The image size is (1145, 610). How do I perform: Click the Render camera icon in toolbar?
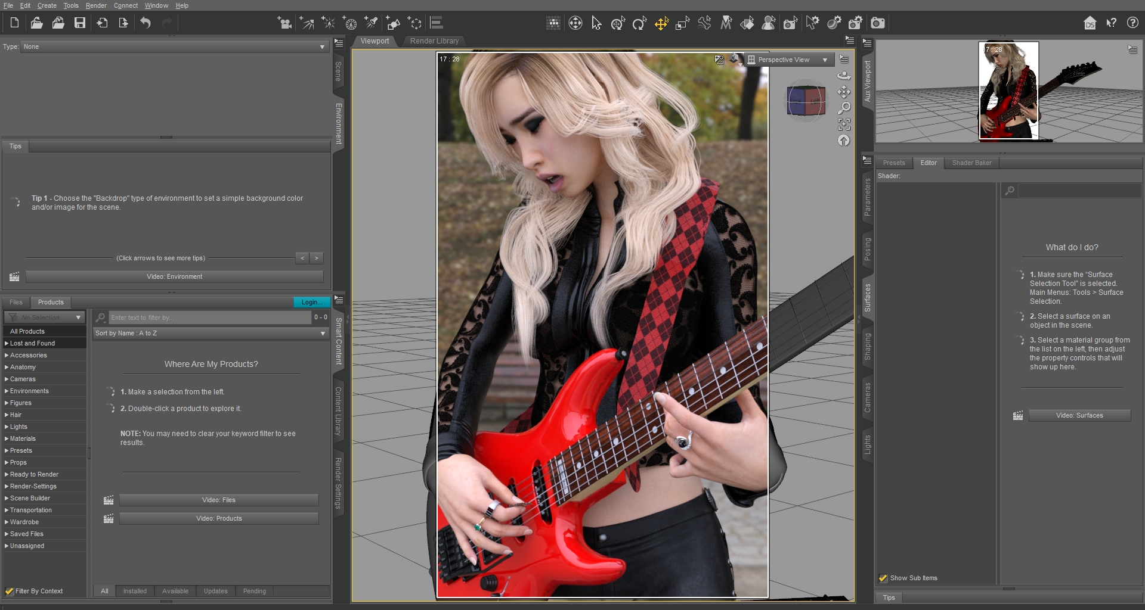pos(877,23)
